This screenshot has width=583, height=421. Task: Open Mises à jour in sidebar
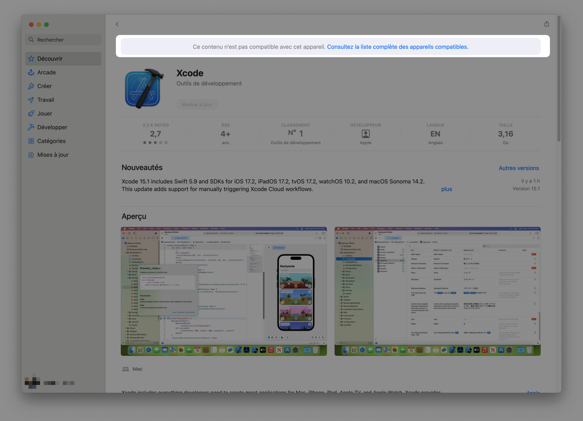63,155
